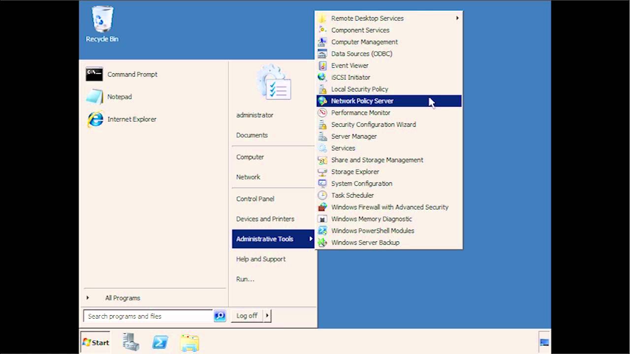The image size is (630, 354).
Task: Select the Event Viewer label
Action: tap(350, 65)
